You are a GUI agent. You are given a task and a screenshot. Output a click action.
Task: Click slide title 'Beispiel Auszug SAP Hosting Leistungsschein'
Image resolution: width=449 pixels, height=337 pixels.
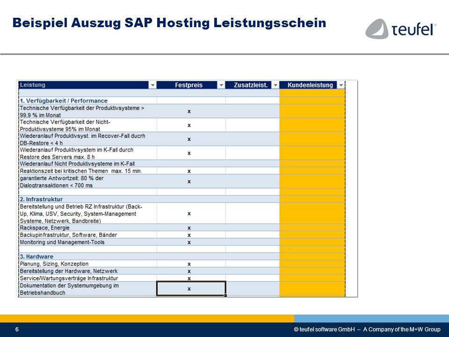[169, 23]
